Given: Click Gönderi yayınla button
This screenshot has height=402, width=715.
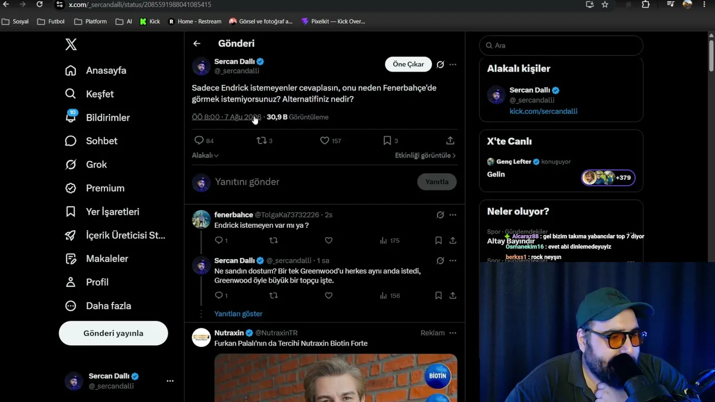Looking at the screenshot, I should coord(113,333).
